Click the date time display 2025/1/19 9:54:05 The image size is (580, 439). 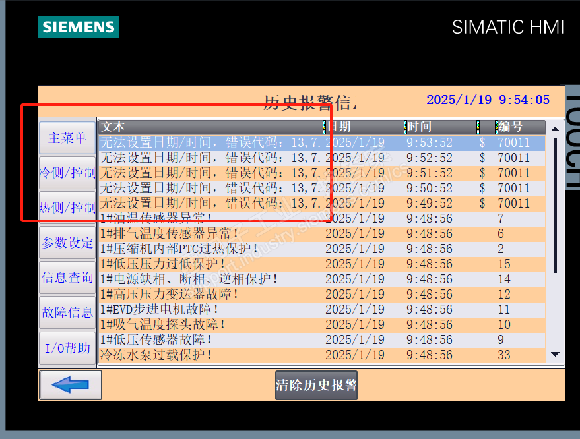488,100
